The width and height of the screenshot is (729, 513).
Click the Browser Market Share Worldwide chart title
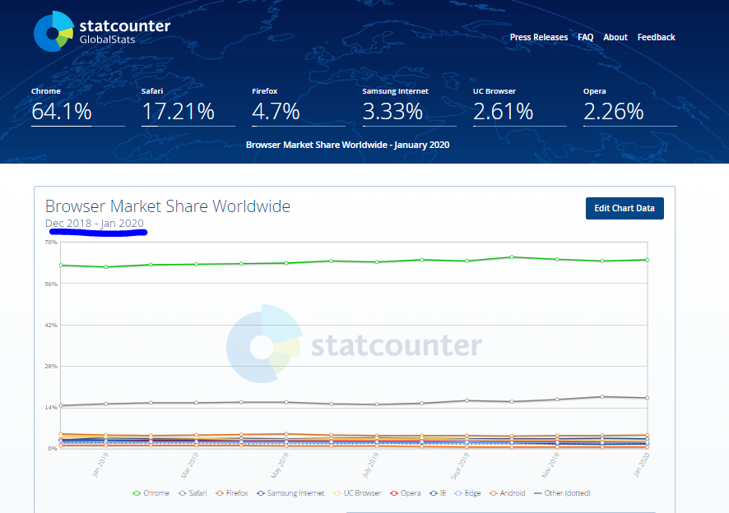click(x=168, y=206)
